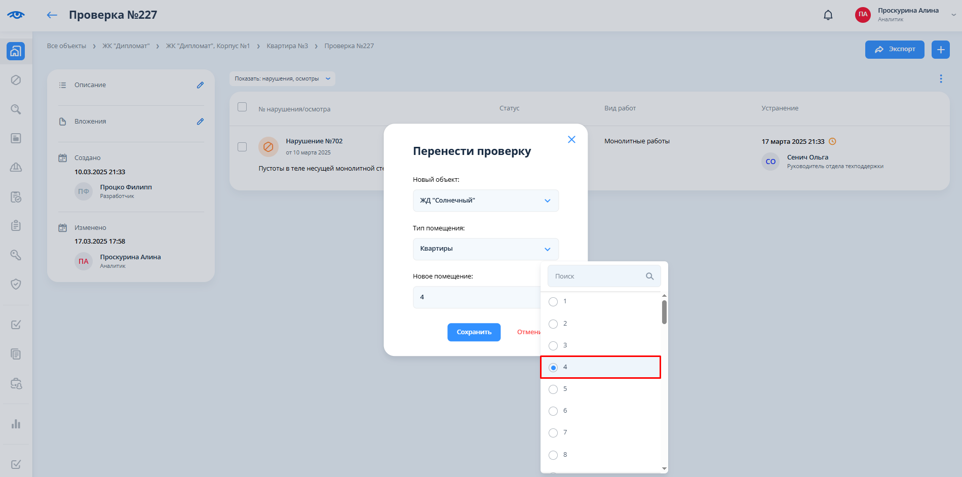Navigate to Все объекты breadcrumb

(66, 46)
